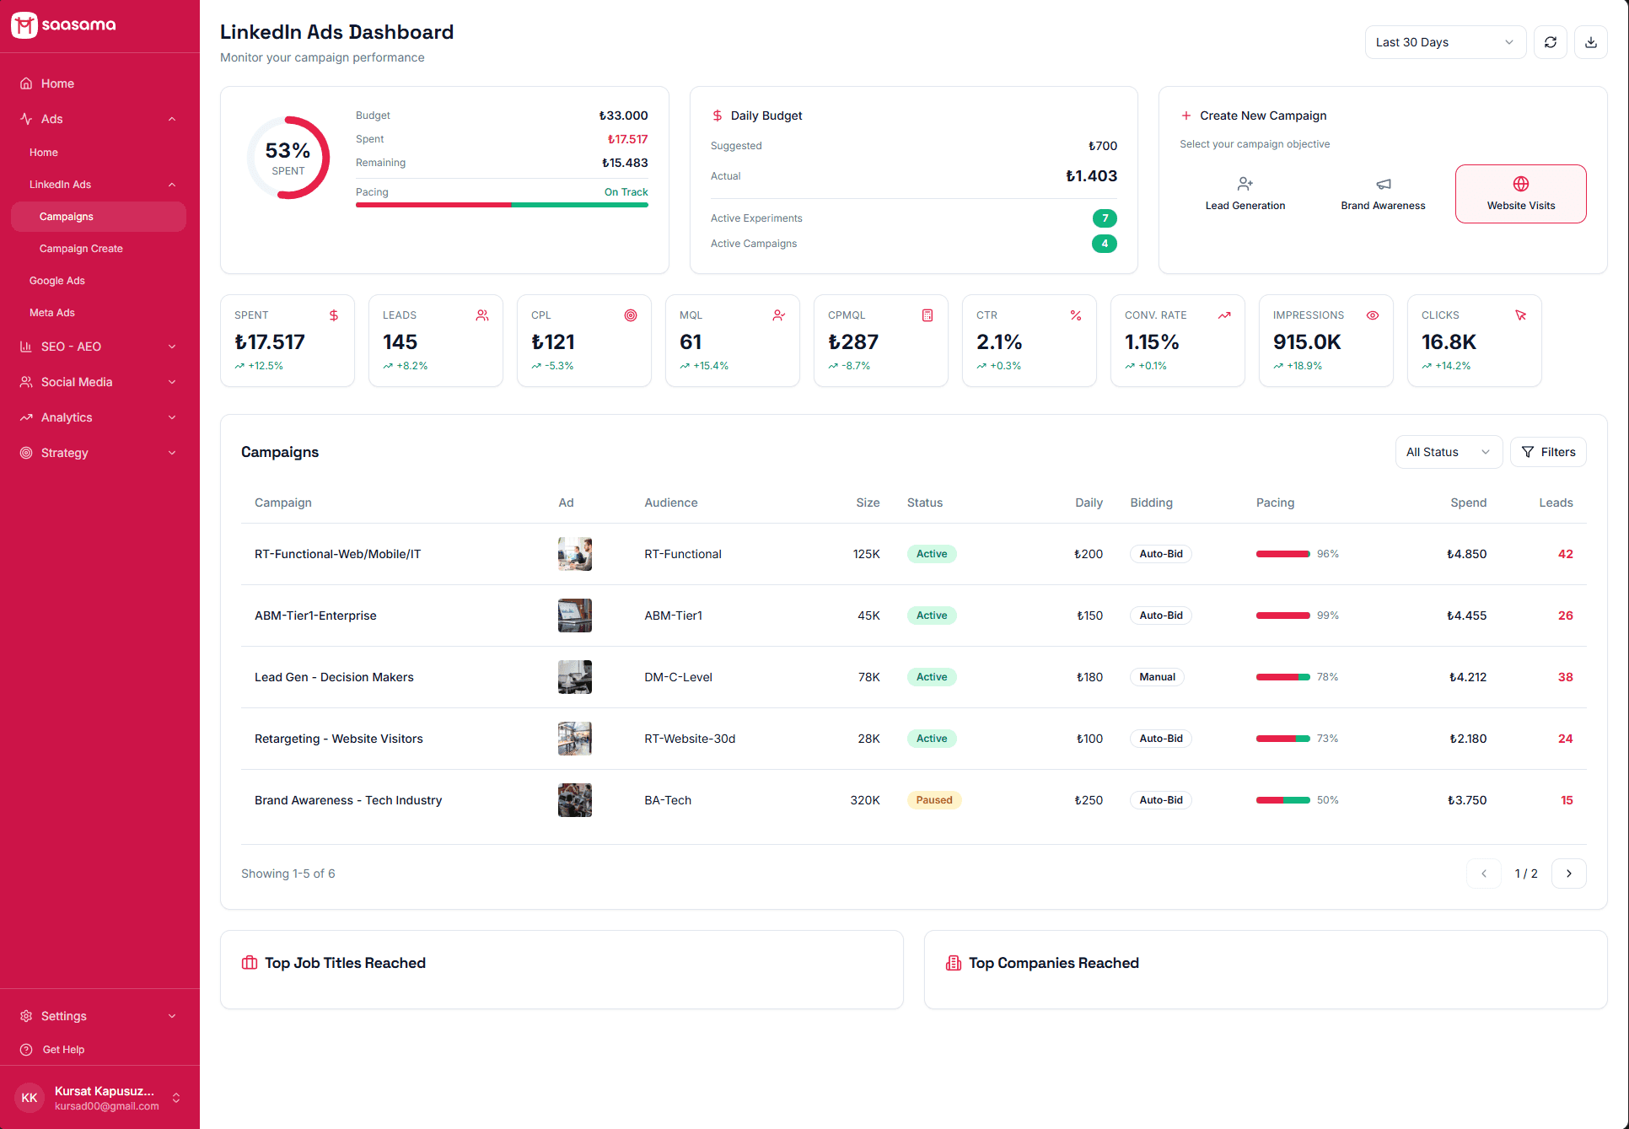This screenshot has height=1129, width=1629.
Task: Click the download export icon top right
Action: [1591, 41]
